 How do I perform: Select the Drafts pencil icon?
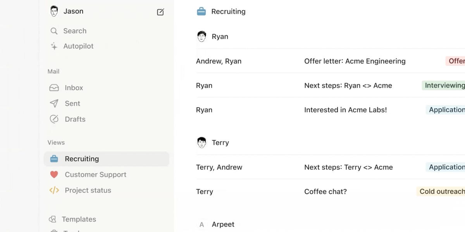(54, 119)
